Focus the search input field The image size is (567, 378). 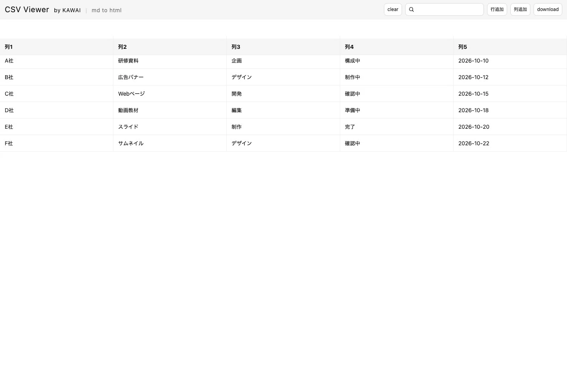coord(444,9)
